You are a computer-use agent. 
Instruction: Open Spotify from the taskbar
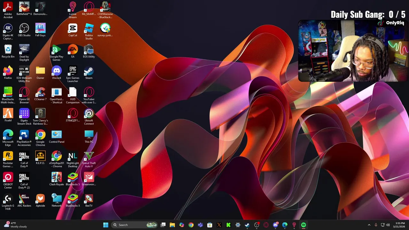pyautogui.click(x=304, y=225)
